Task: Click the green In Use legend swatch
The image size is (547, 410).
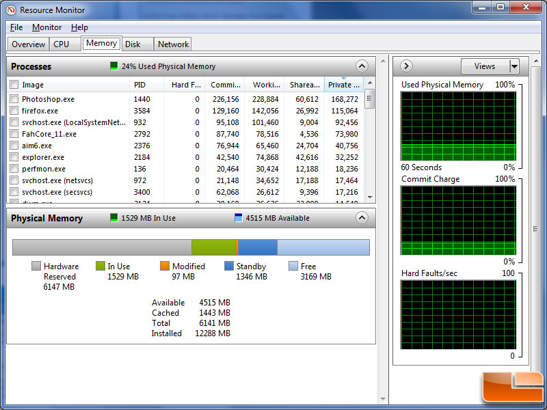Action: point(101,266)
